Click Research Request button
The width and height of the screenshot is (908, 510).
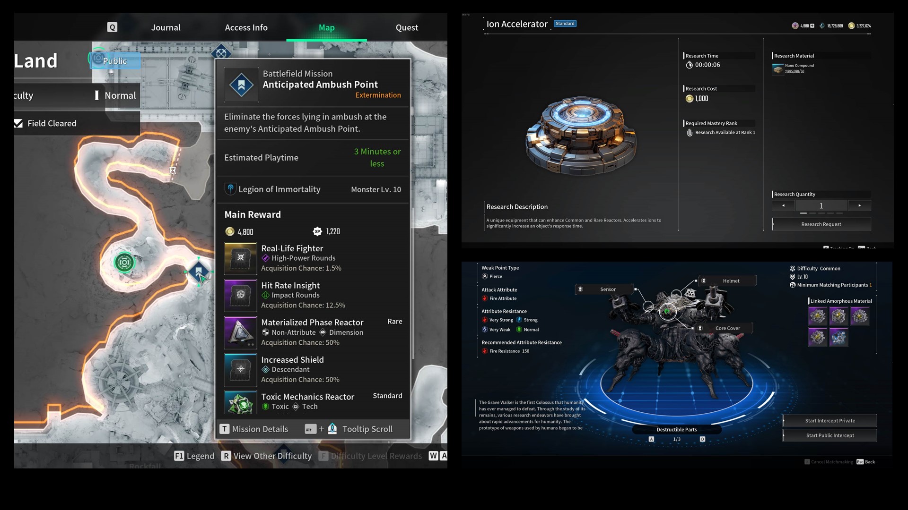(821, 223)
